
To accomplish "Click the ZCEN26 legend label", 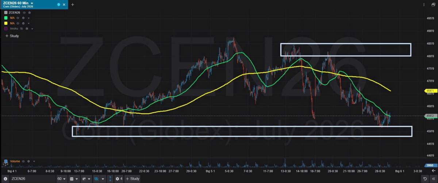I will coord(15,12).
